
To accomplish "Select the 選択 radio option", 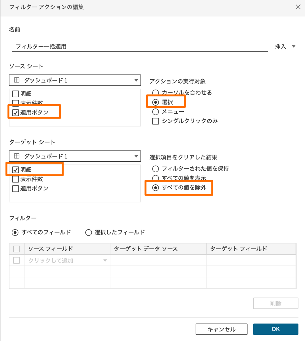I will [x=156, y=102].
